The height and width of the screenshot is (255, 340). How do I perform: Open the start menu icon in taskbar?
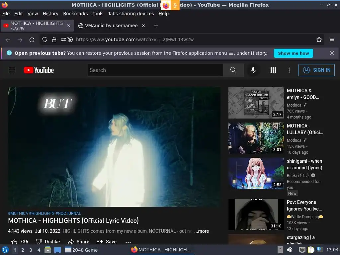click(5, 250)
